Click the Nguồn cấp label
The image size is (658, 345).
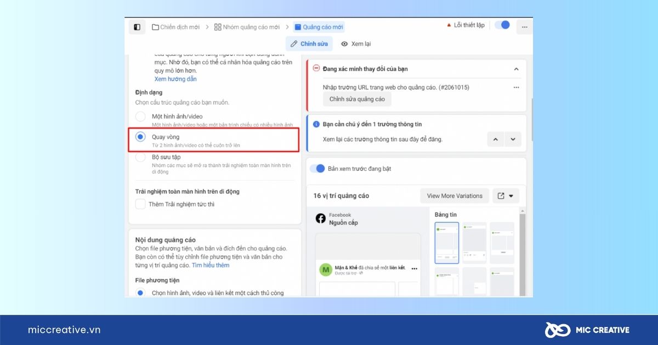[343, 223]
